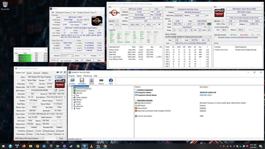Select Network item in HWiNFO tree
265x149 pixels.
click(x=79, y=106)
